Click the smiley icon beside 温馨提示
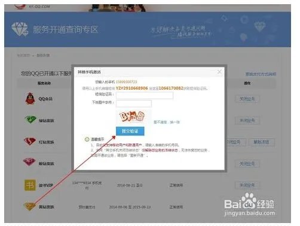 click(x=87, y=139)
